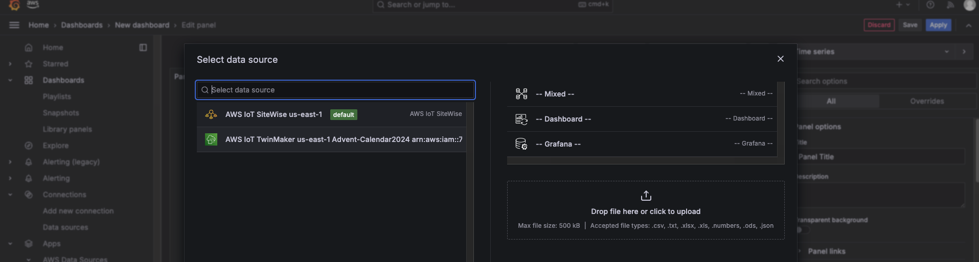Click the upload file icon

[646, 196]
